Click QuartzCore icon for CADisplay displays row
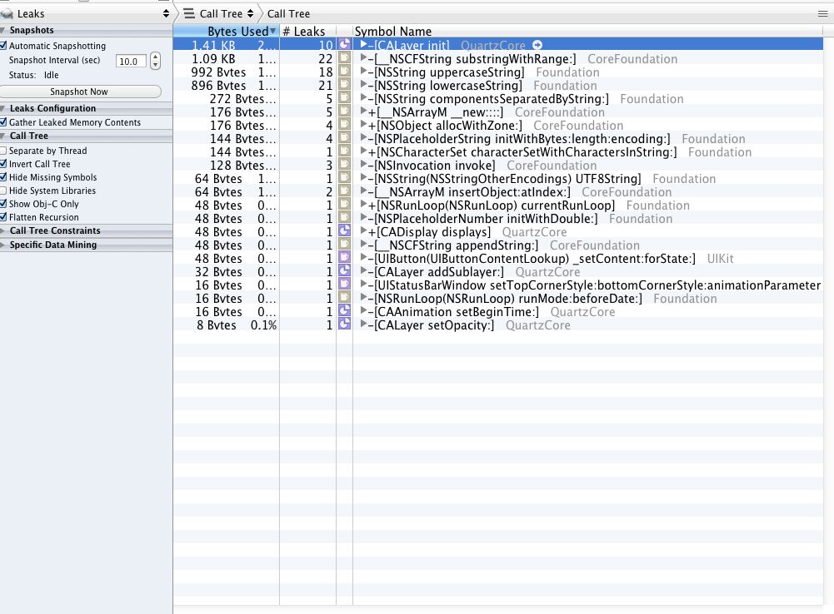The height and width of the screenshot is (614, 834). pyautogui.click(x=345, y=230)
